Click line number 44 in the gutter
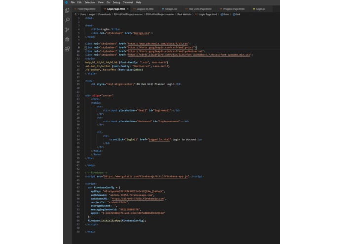The height and width of the screenshot is (244, 343). click(x=78, y=176)
